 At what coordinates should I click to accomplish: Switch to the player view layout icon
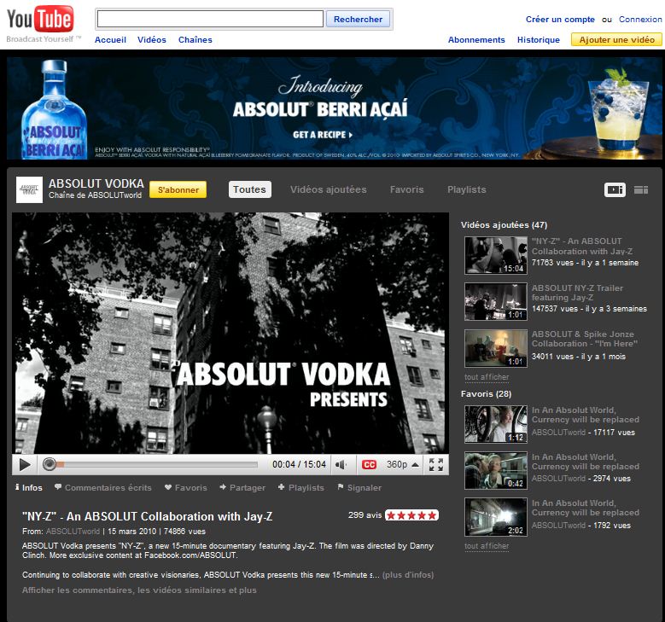pyautogui.click(x=615, y=189)
